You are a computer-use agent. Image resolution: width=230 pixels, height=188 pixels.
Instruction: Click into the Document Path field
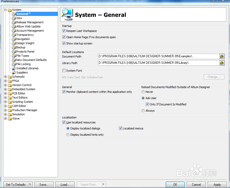(x=159, y=56)
